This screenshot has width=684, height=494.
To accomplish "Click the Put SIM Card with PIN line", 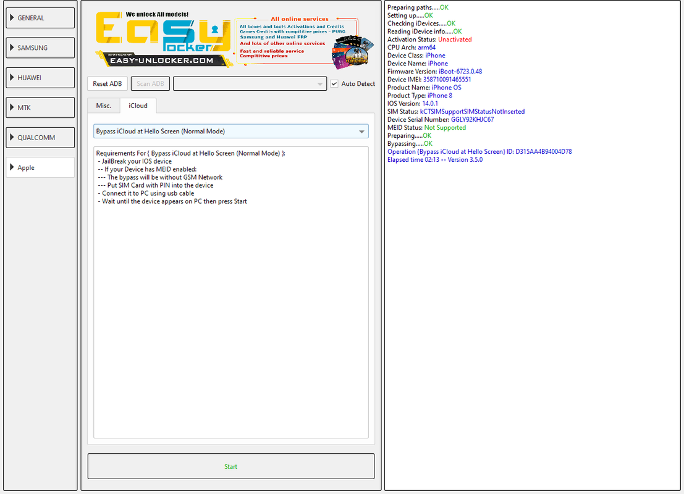I will pos(155,185).
